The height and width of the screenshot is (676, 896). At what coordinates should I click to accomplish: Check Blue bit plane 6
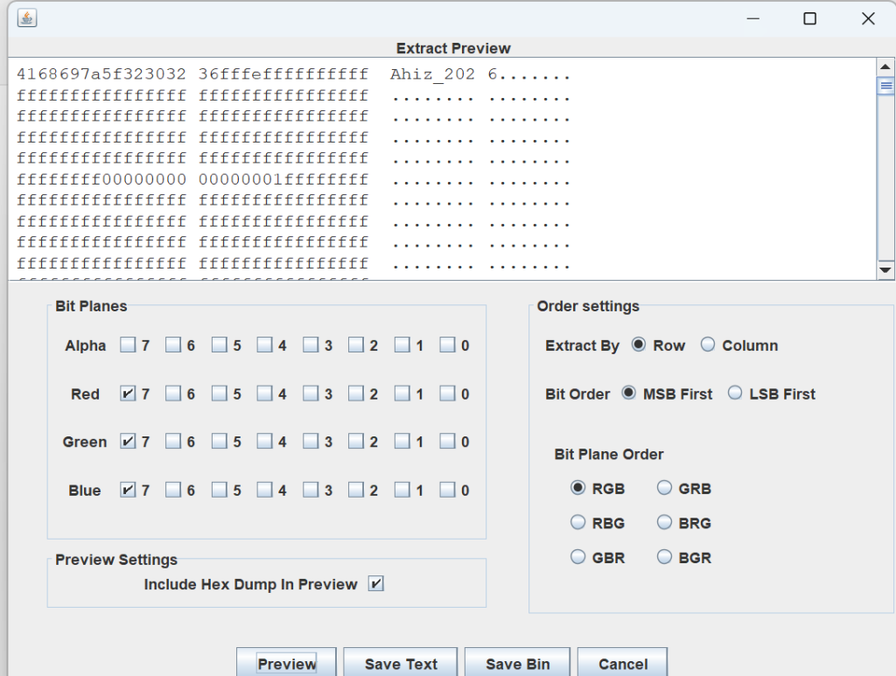tap(173, 491)
